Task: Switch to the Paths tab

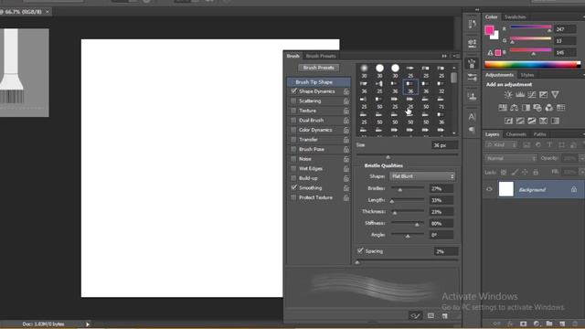Action: tap(539, 134)
